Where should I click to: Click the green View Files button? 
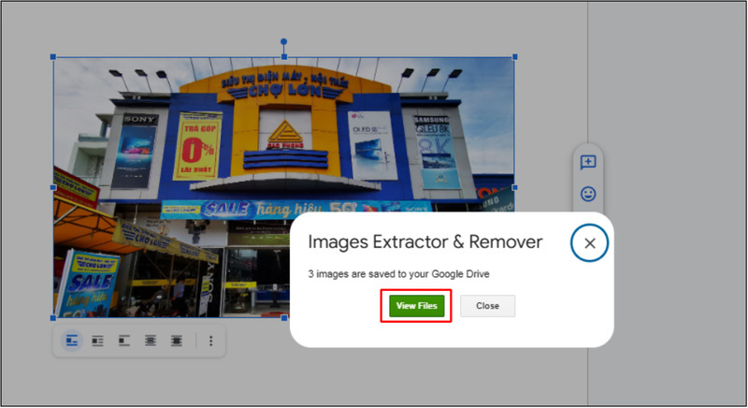click(416, 306)
